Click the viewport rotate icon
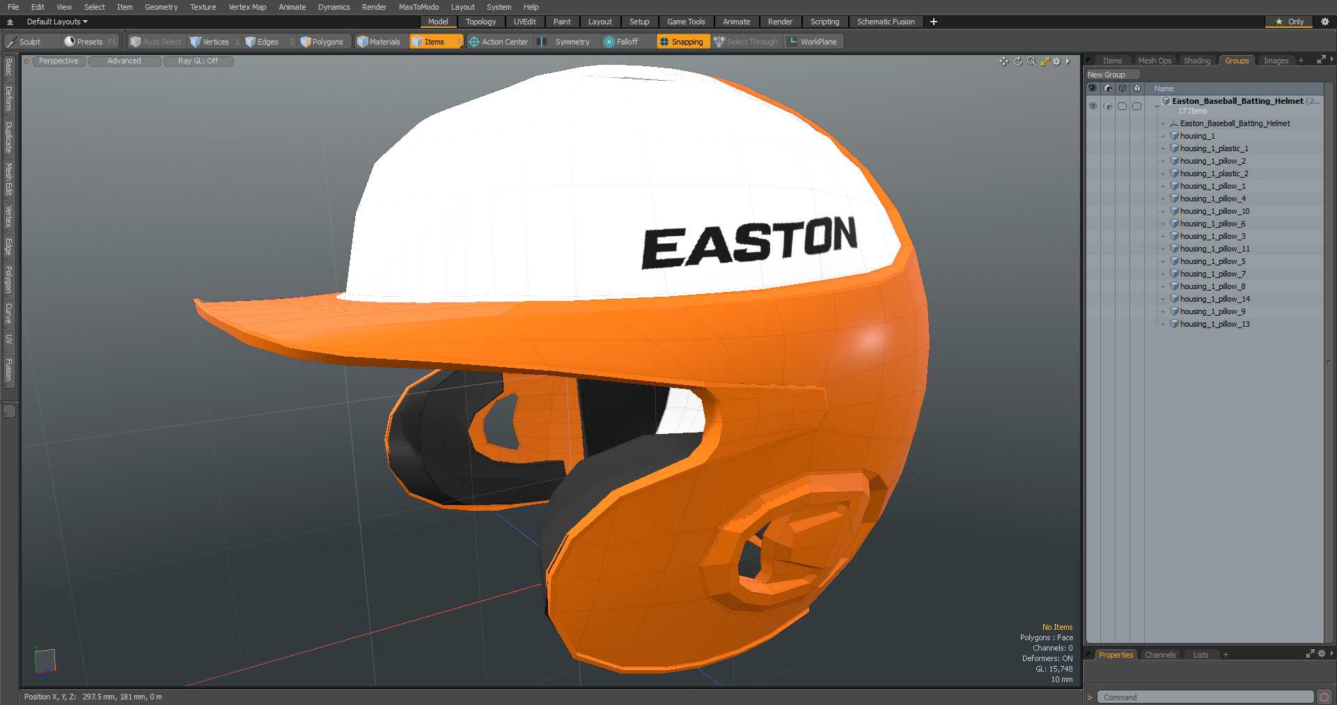1337x705 pixels. coord(1017,61)
